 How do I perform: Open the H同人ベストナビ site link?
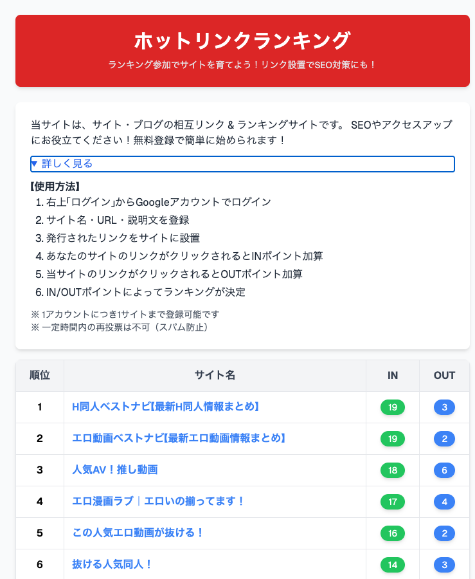tap(165, 407)
